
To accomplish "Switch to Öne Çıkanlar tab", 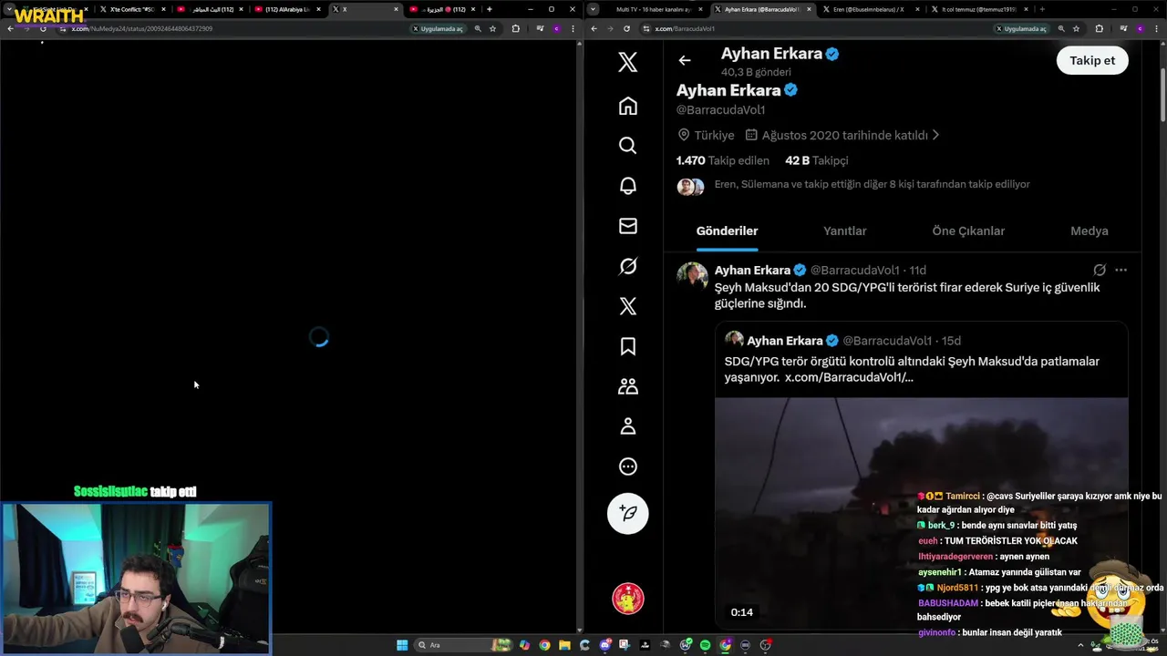I will click(968, 231).
